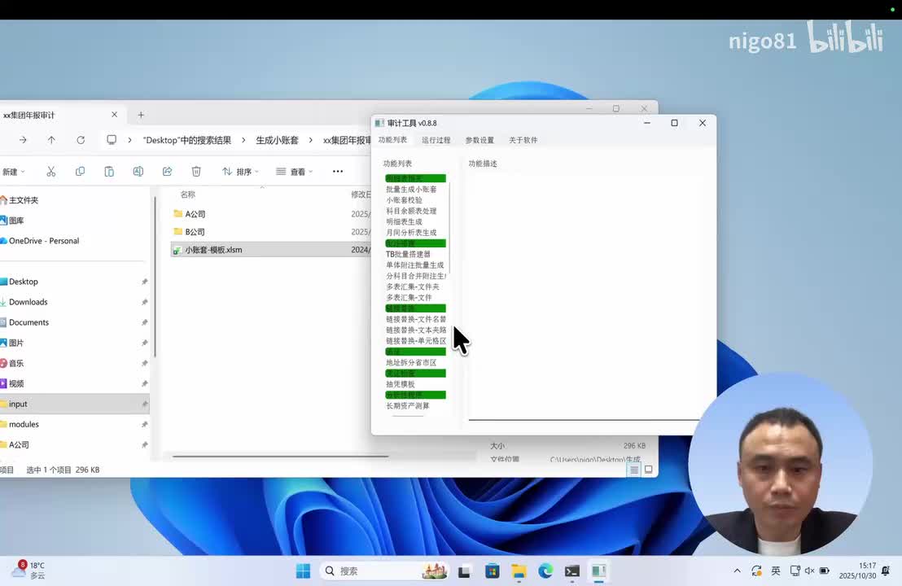Expand chevron after "Desktop"中的搜索结果 breadcrumb
Image resolution: width=902 pixels, height=586 pixels.
[243, 140]
